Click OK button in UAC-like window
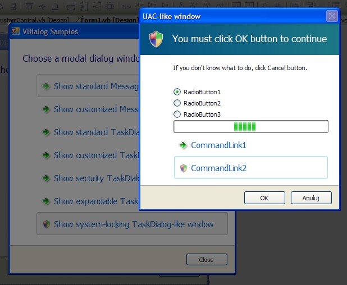This screenshot has width=347, height=285. click(264, 197)
